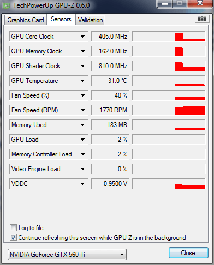The height and width of the screenshot is (265, 214).
Task: Click the GPU-Z app icon in title bar
Action: pyautogui.click(x=7, y=6)
